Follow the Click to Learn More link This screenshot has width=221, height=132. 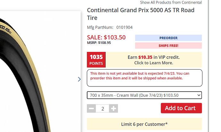coord(153,63)
